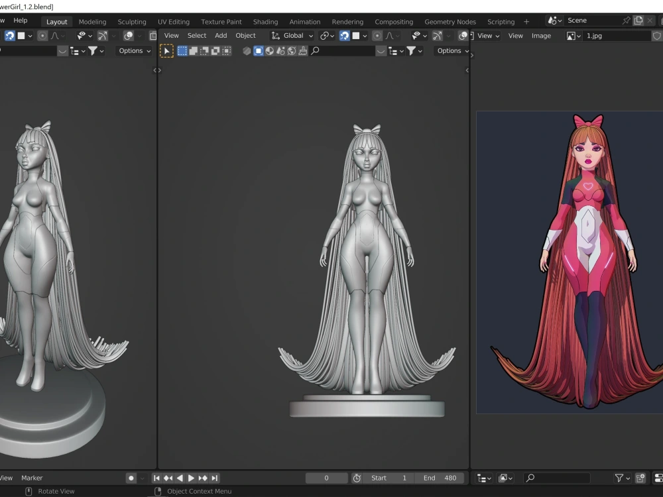Image resolution: width=663 pixels, height=497 pixels.
Task: Click the Start frame field
Action: (x=389, y=478)
